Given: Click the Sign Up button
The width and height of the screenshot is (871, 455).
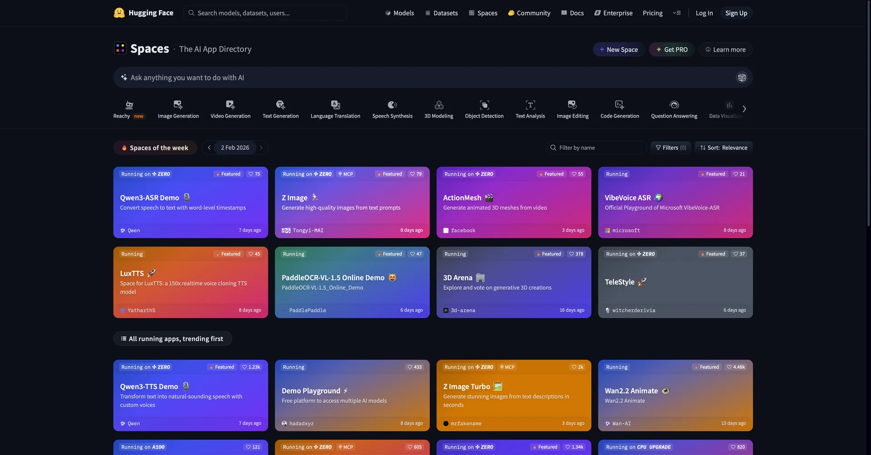Looking at the screenshot, I should [736, 13].
